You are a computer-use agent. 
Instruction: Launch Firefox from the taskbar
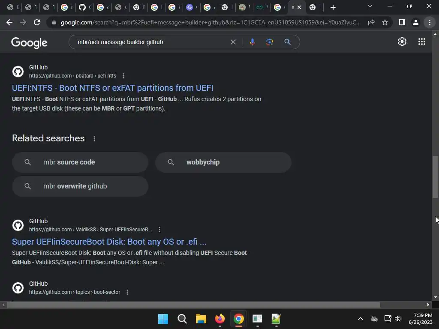point(220,319)
